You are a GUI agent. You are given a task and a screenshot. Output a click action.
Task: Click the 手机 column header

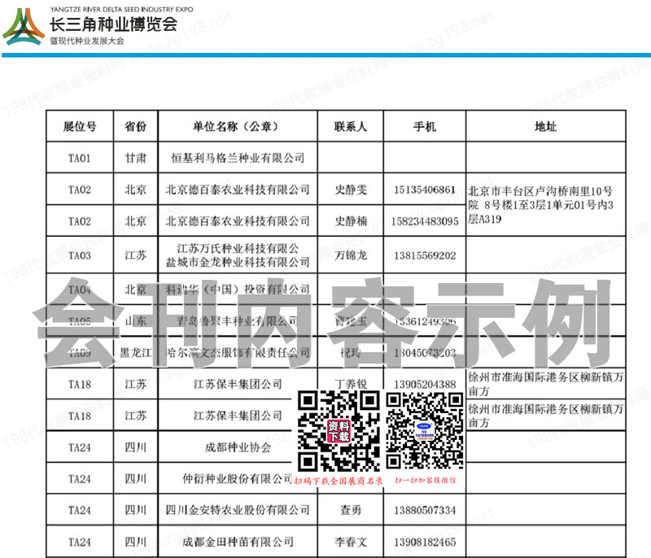pos(424,126)
